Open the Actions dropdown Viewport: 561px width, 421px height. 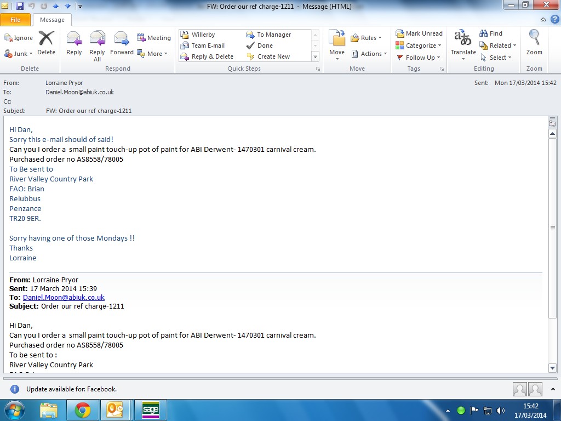(369, 54)
